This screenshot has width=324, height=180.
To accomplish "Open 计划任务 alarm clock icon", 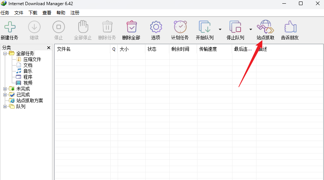I will pyautogui.click(x=180, y=27).
